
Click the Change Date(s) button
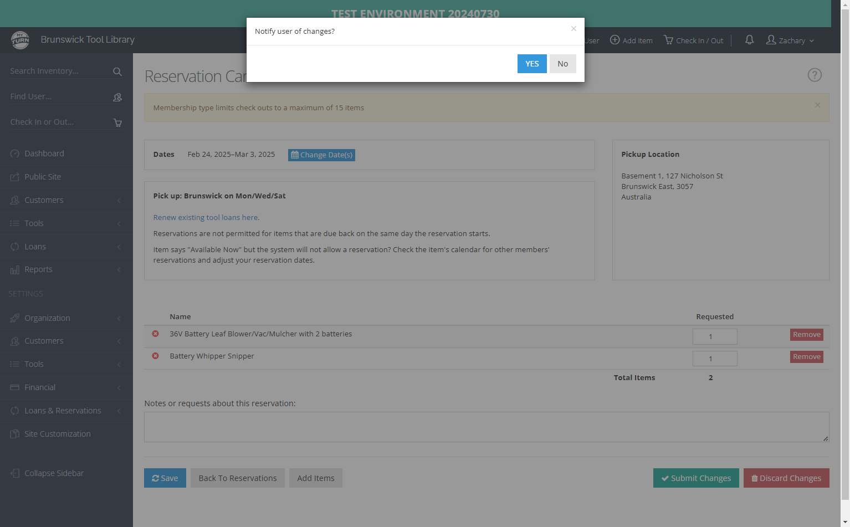321,155
